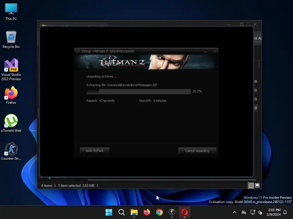The width and height of the screenshot is (293, 219).
Task: Open the notifications bell icon
Action: [x=285, y=212]
